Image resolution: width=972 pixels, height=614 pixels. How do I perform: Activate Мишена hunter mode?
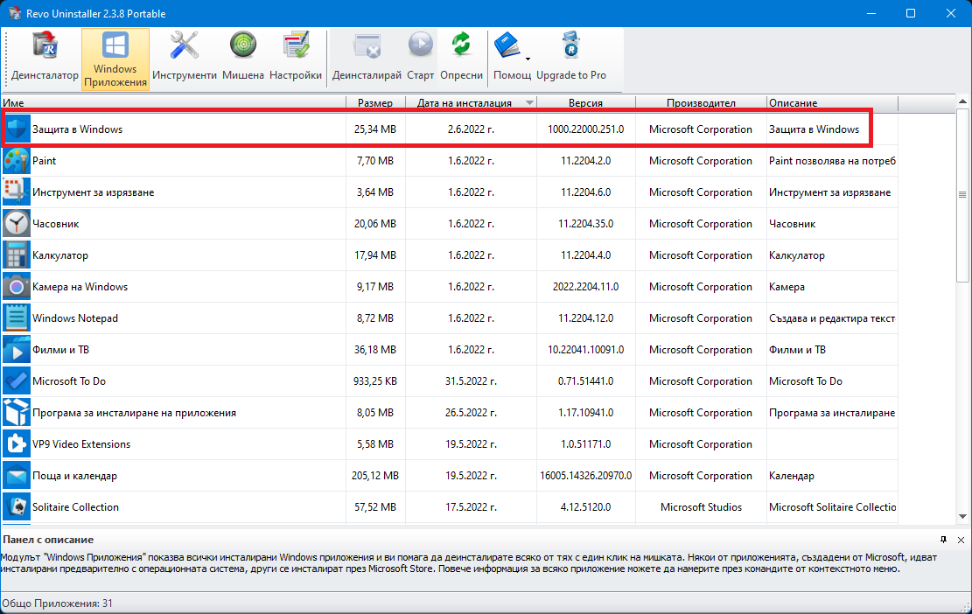click(x=243, y=59)
